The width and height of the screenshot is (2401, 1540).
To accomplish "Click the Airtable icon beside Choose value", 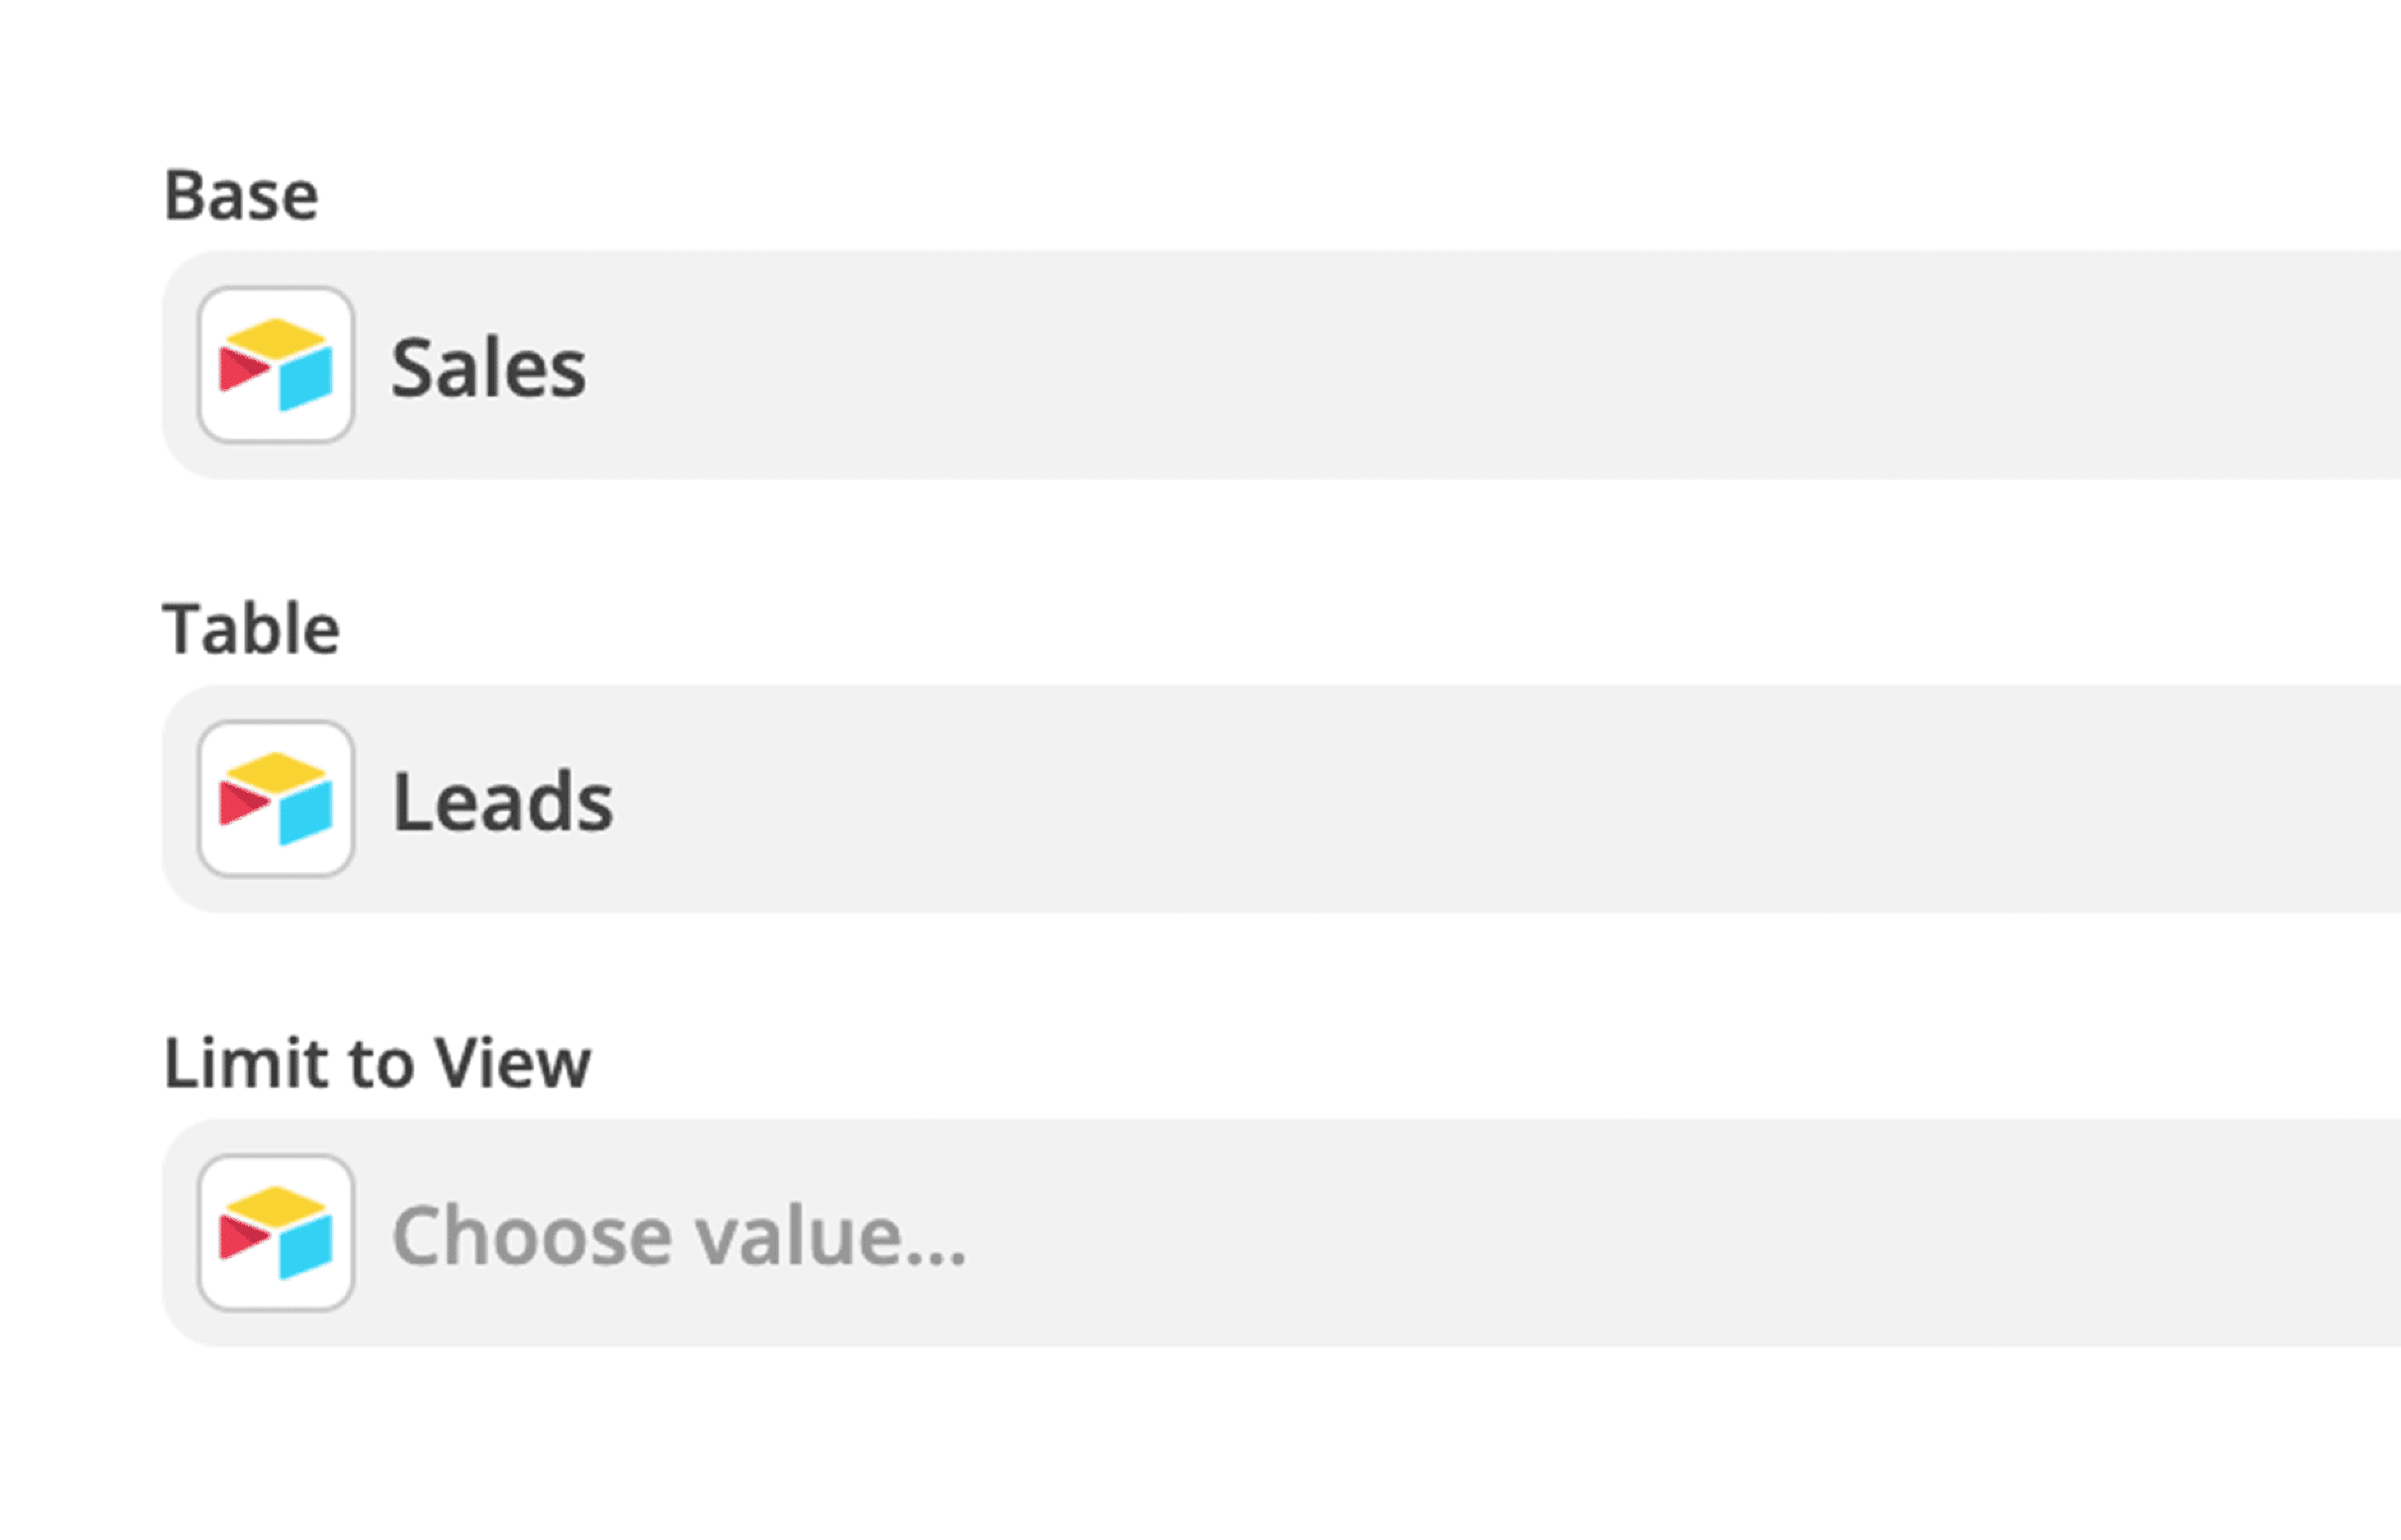I will [276, 1233].
